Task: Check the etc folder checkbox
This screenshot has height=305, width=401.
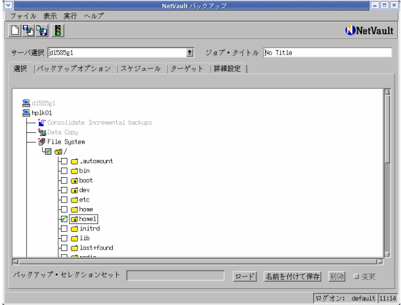Action: click(64, 200)
